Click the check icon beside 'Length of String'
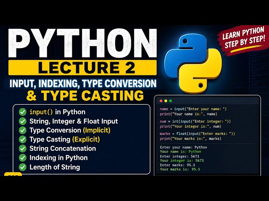This screenshot has width=269, height=201. (x=22, y=167)
